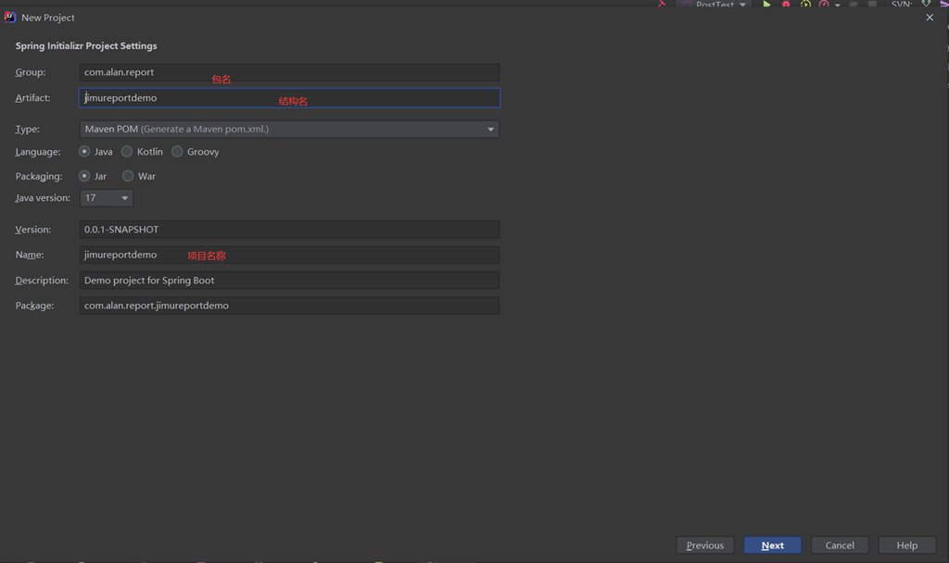The width and height of the screenshot is (949, 563).
Task: Open the Type Maven POM dropdown
Action: 289,129
